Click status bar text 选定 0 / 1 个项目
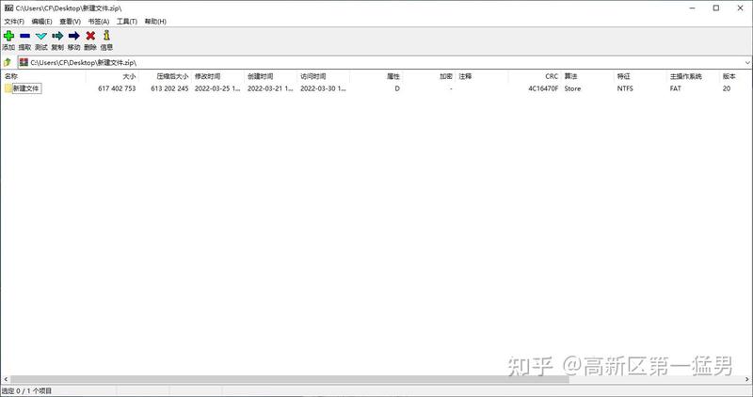 pos(26,391)
